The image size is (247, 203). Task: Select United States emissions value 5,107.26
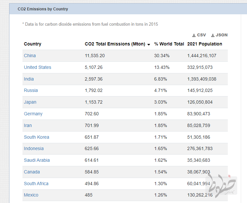(x=94, y=67)
